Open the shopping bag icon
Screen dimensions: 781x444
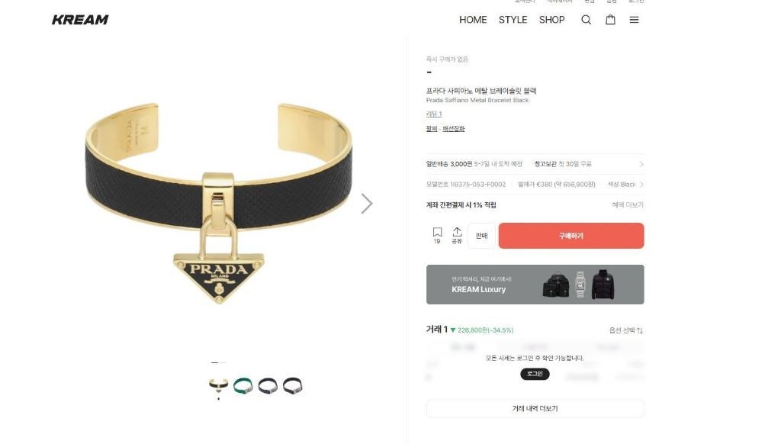click(x=610, y=19)
